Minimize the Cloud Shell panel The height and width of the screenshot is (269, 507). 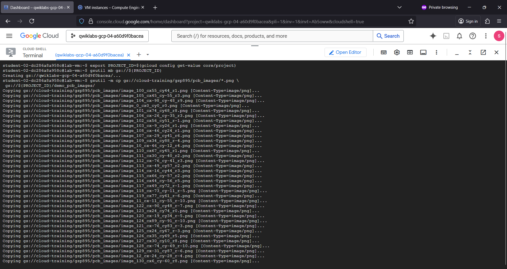457,54
